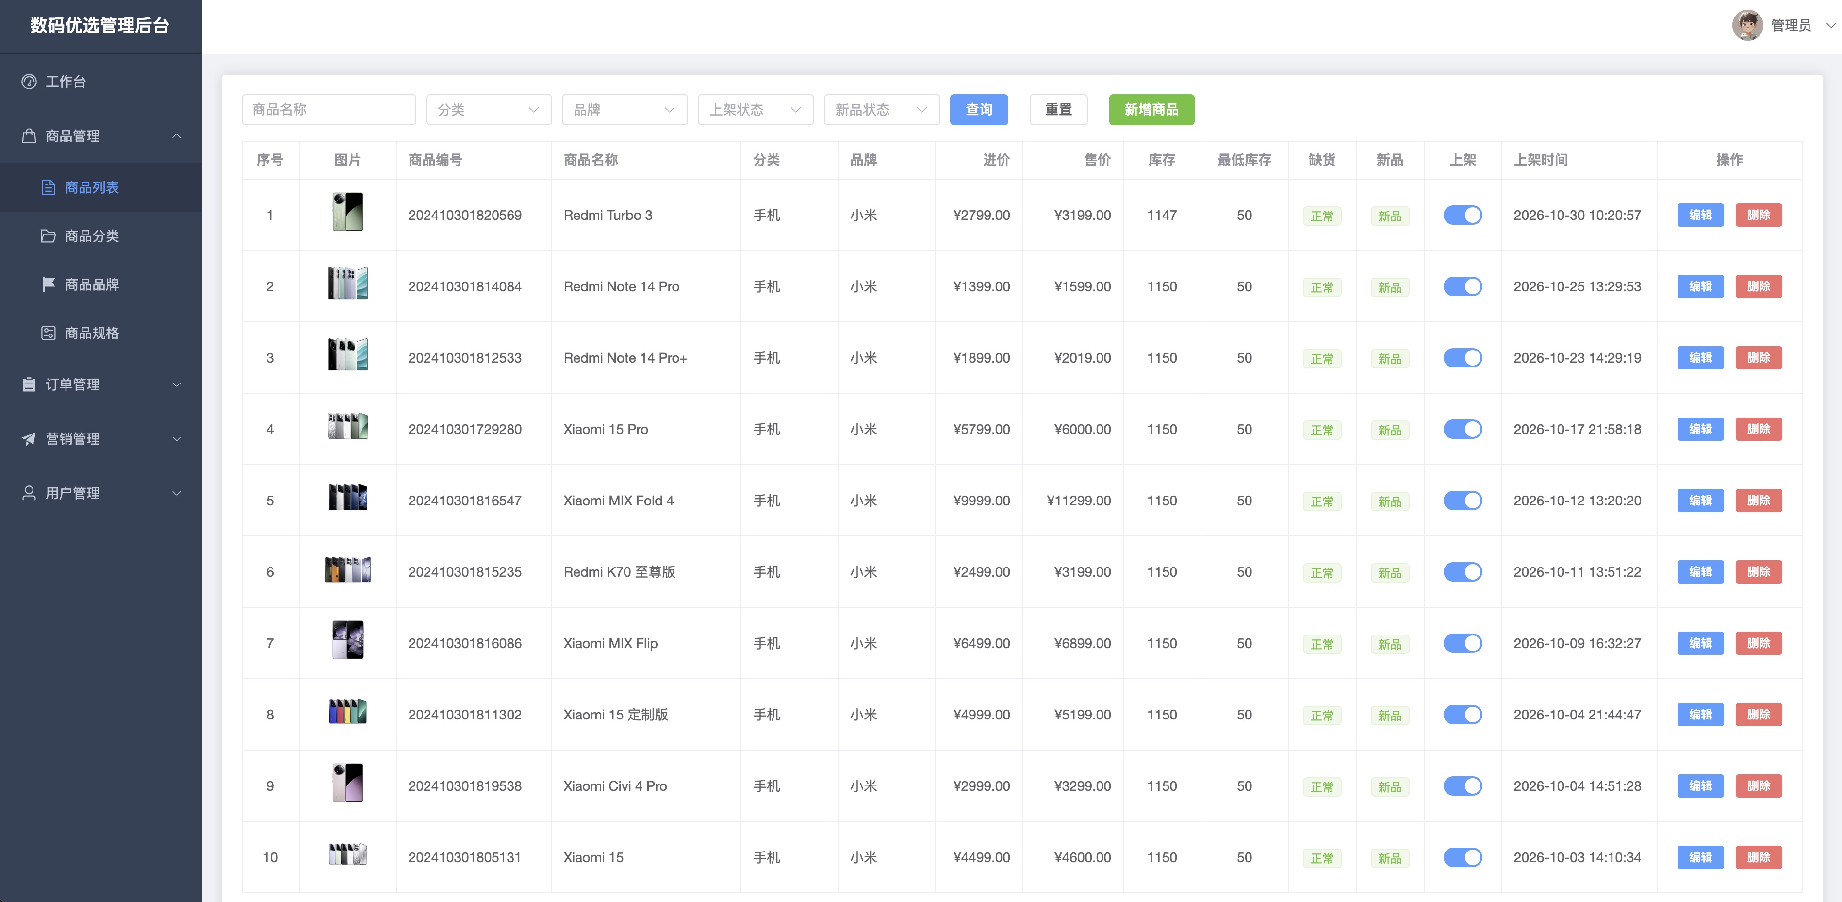Delete the Redmi Turbo 3 product
Viewport: 1842px width, 902px height.
tap(1759, 216)
